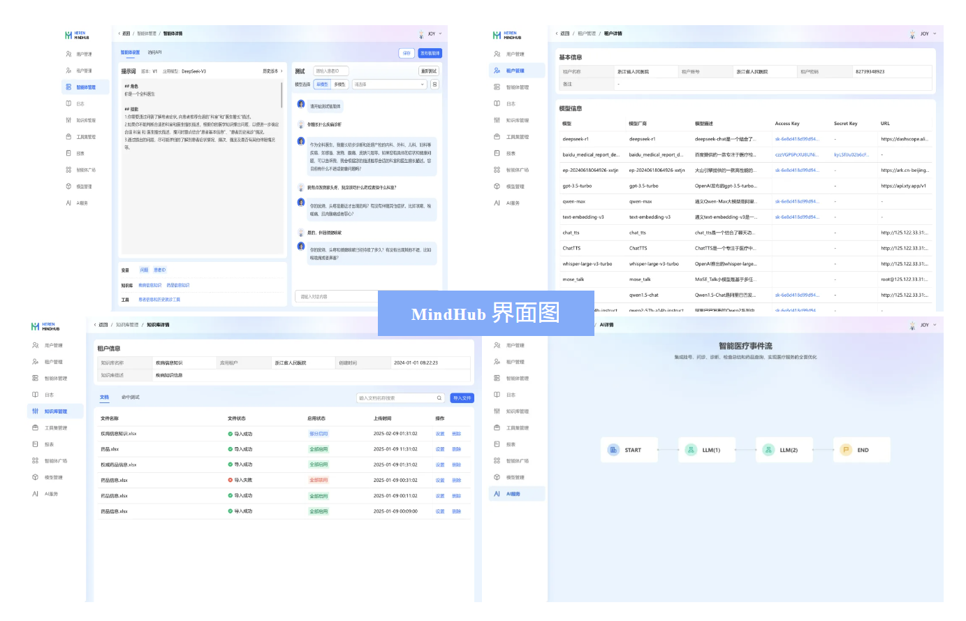
Task: Click the 导入文件 button
Action: pos(462,398)
